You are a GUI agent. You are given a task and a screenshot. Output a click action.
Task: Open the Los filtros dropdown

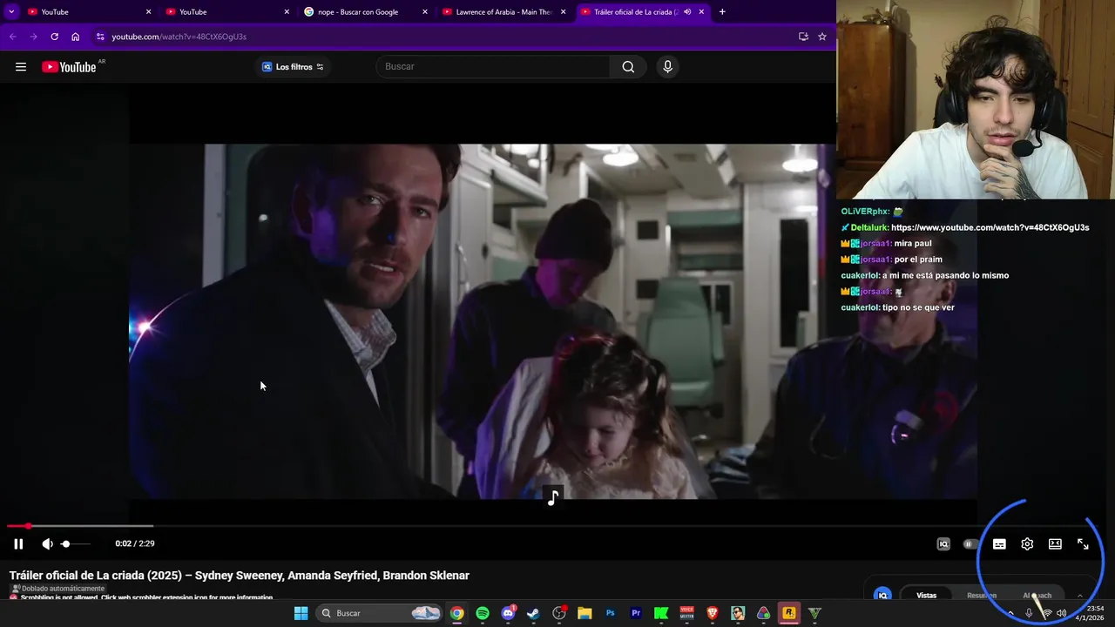(293, 67)
